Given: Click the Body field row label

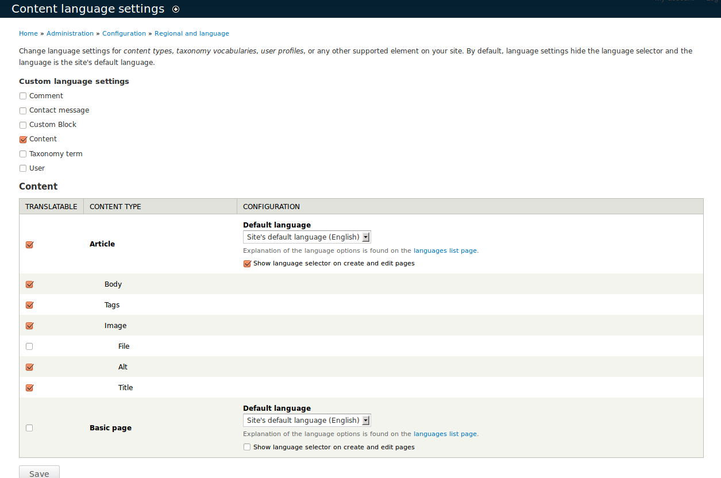Looking at the screenshot, I should [113, 284].
